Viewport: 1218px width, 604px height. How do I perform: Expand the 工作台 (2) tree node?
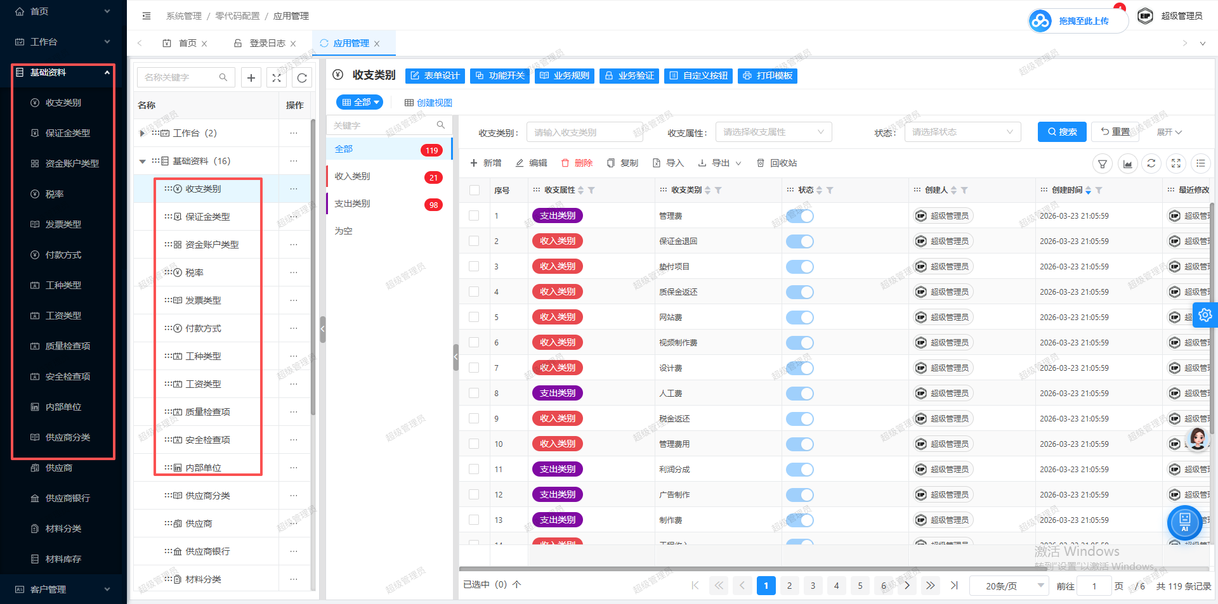142,133
